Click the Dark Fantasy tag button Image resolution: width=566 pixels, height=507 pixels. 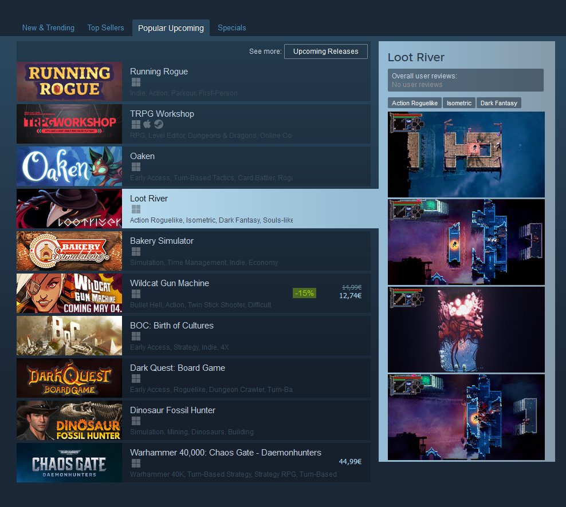[498, 103]
